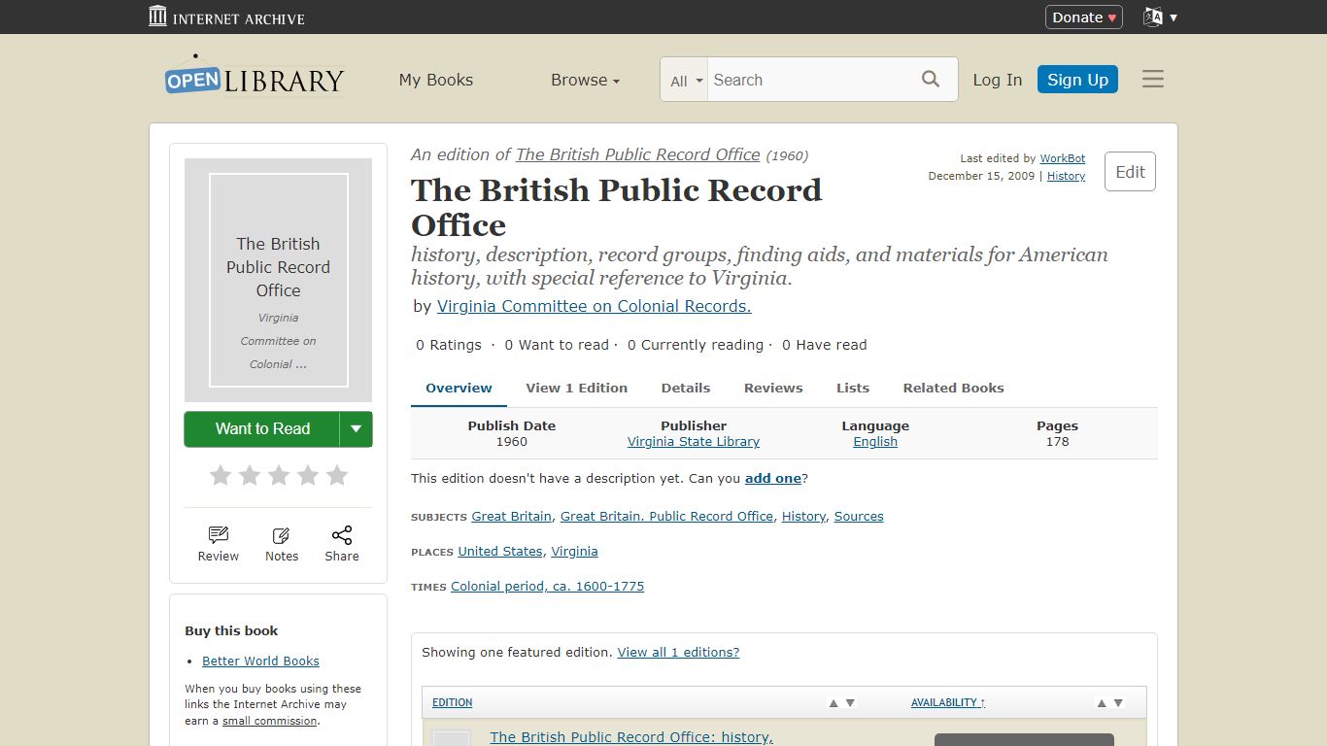1327x746 pixels.
Task: Expand the Browse menu
Action: point(585,80)
